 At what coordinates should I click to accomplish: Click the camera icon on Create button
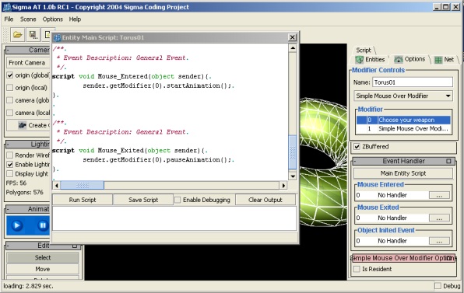(23, 125)
